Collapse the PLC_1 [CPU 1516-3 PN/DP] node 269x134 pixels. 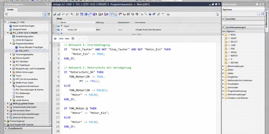click(x=8, y=33)
